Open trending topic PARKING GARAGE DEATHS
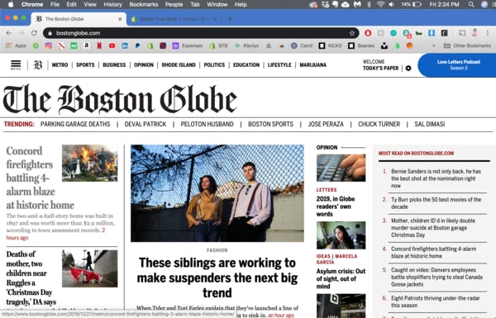Viewport: 496px width, 318px height. click(75, 124)
